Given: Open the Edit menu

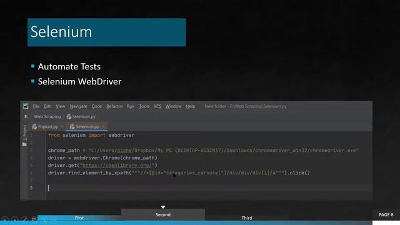Looking at the screenshot, I should click(x=47, y=106).
